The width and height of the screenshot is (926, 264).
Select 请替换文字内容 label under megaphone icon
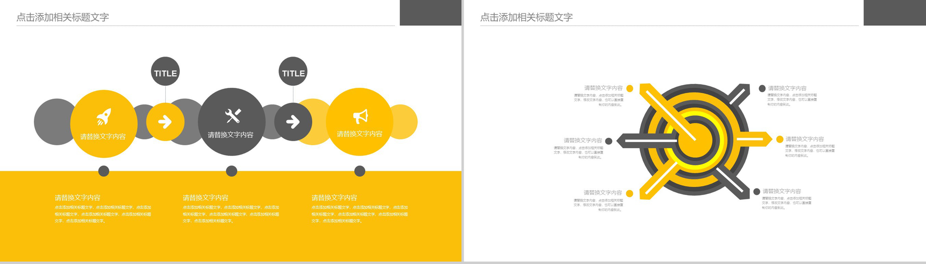[x=360, y=134]
